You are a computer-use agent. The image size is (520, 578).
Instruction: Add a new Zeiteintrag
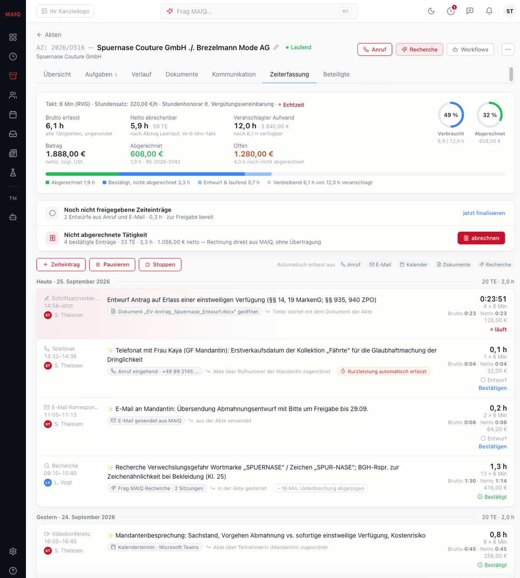[x=61, y=265]
